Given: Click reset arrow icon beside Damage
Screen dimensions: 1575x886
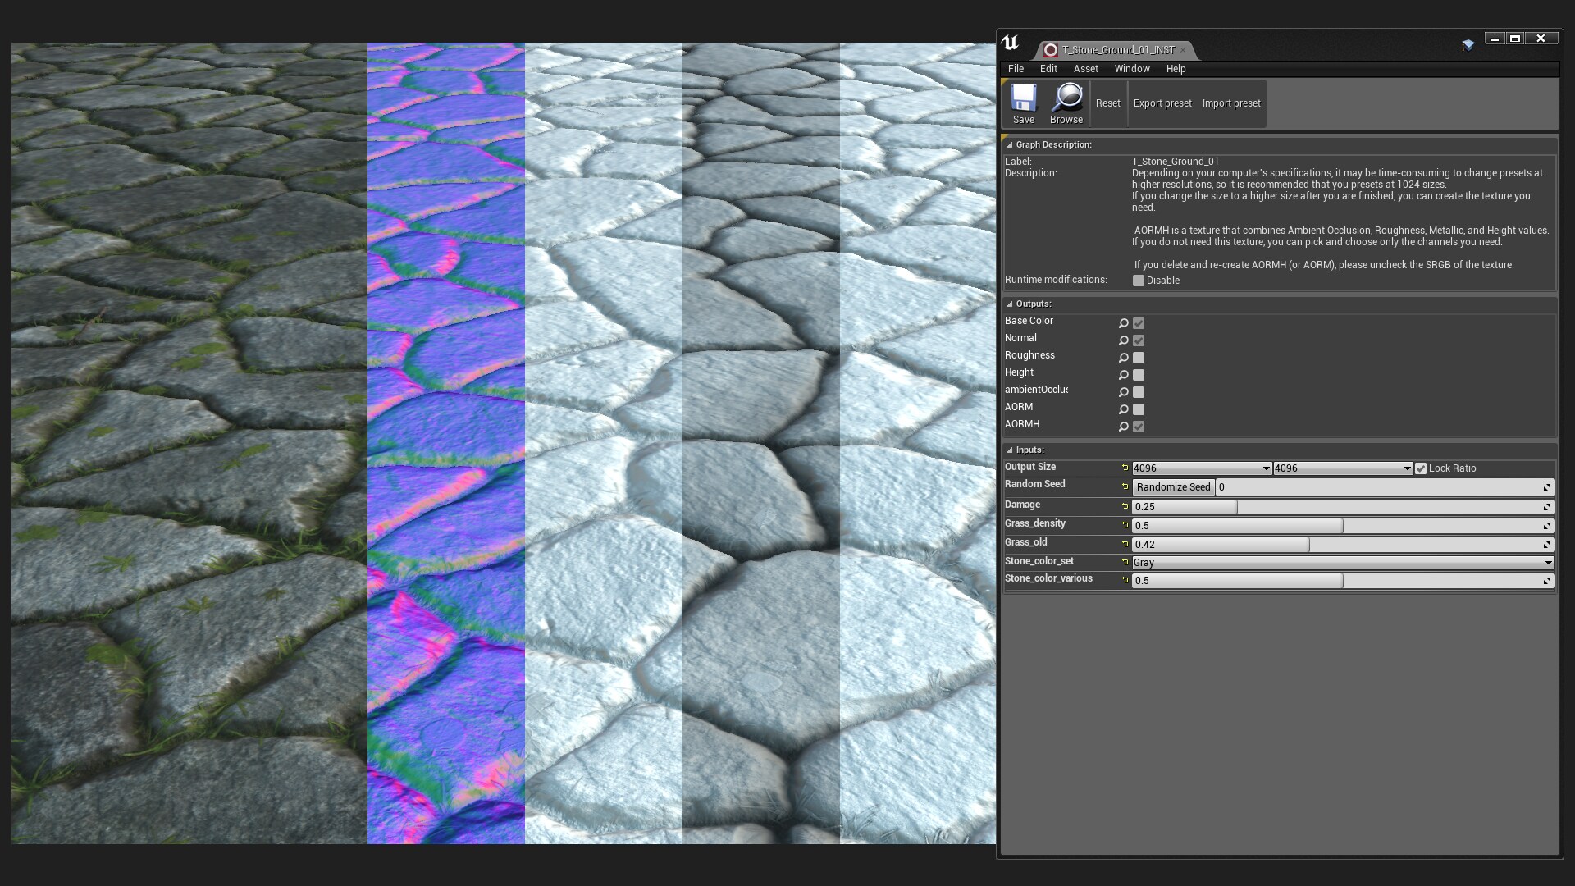Looking at the screenshot, I should [1125, 506].
